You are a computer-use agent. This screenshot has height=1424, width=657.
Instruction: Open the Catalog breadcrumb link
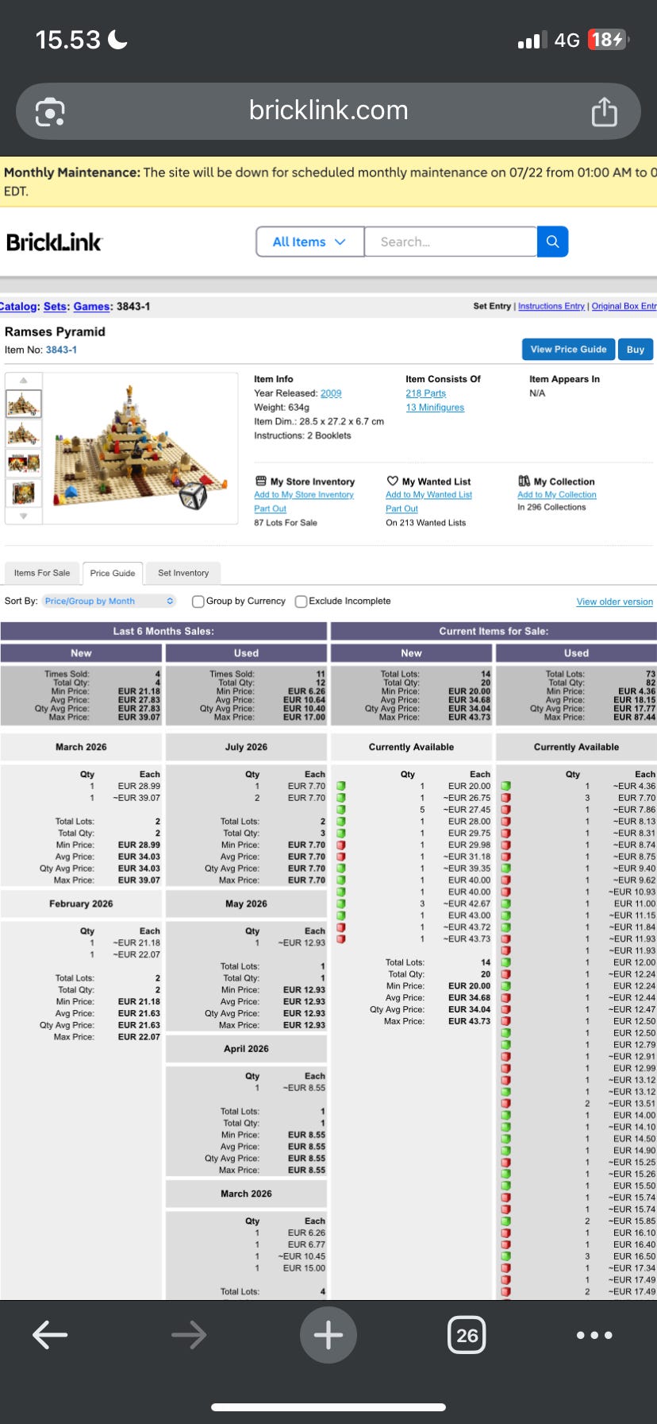point(18,306)
